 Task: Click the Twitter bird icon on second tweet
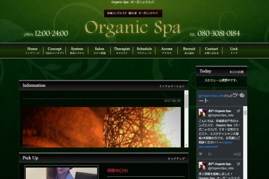click(239, 163)
